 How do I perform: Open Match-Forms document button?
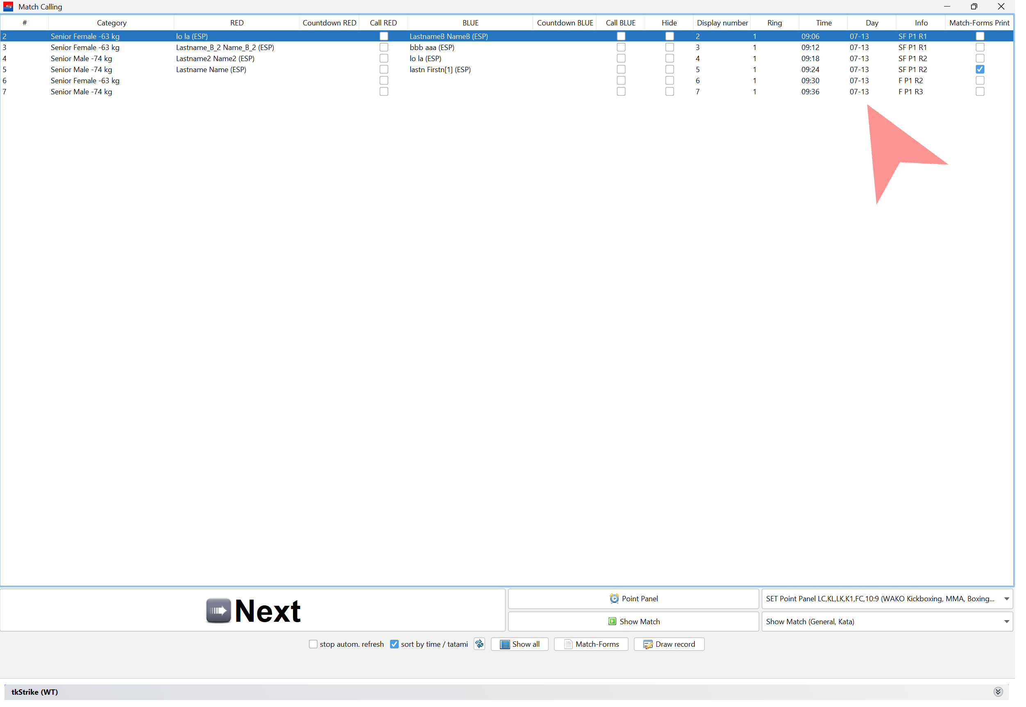click(x=591, y=644)
